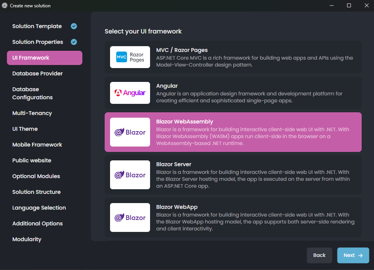Image resolution: width=374 pixels, height=270 pixels.
Task: Click the Solution Properties completed checkmark icon
Action: [x=74, y=42]
